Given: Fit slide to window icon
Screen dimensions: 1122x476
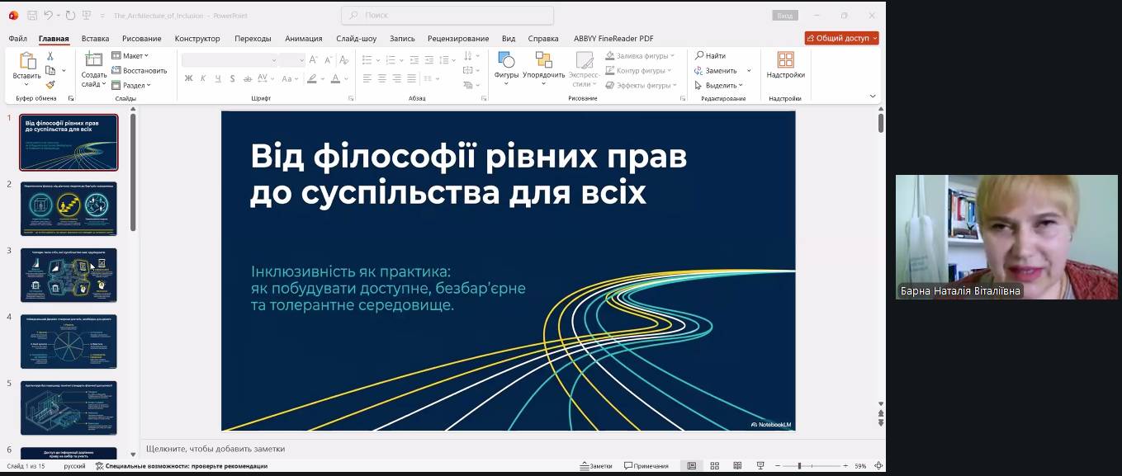Looking at the screenshot, I should tap(878, 466).
